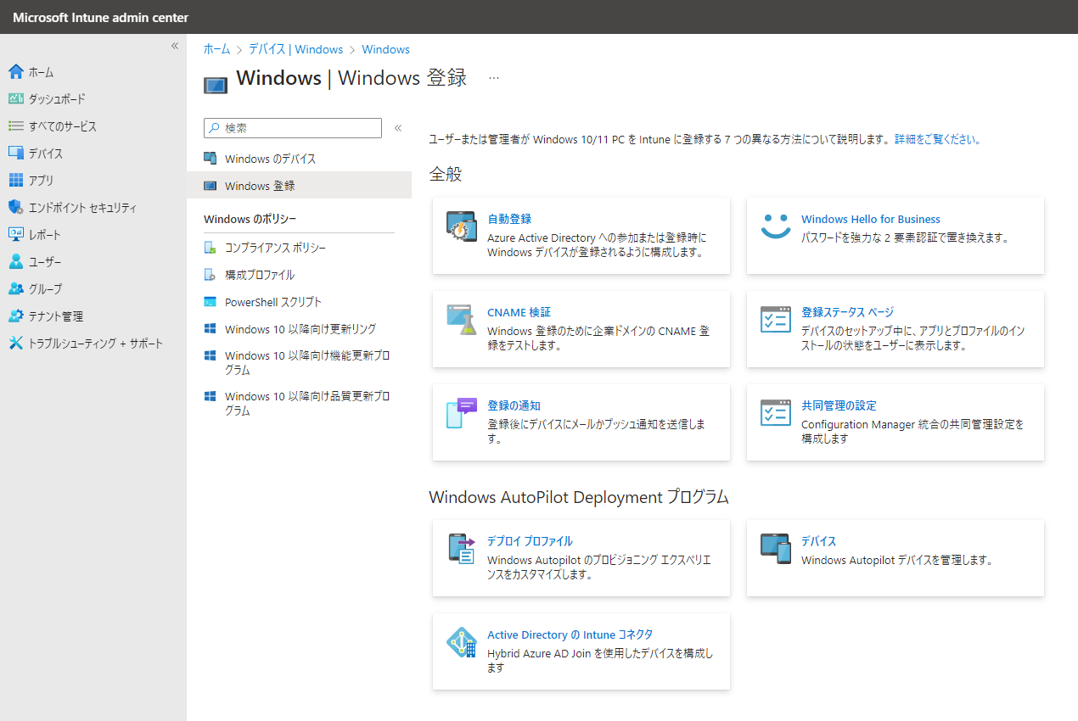The width and height of the screenshot is (1078, 721).
Task: Click the 構成プロファイル icon
Action: coord(211,275)
